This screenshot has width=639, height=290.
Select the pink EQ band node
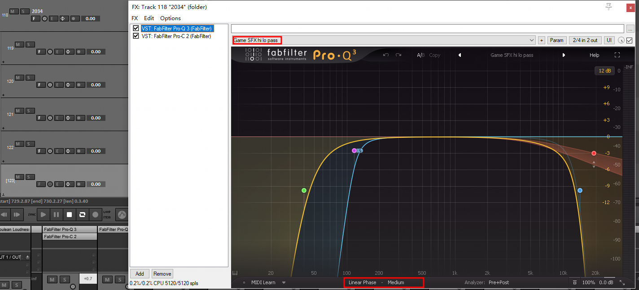point(354,151)
